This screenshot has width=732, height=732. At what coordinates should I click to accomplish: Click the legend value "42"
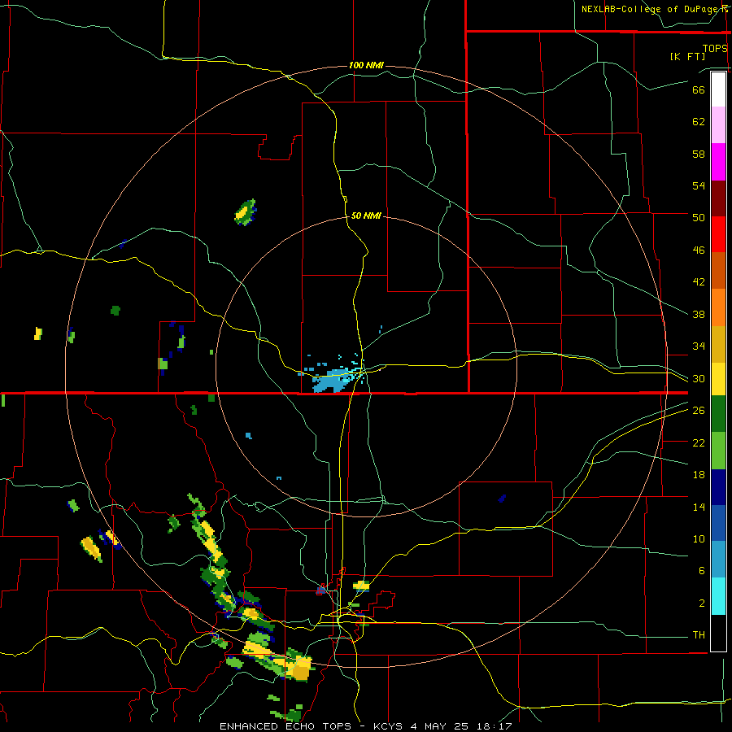click(699, 282)
